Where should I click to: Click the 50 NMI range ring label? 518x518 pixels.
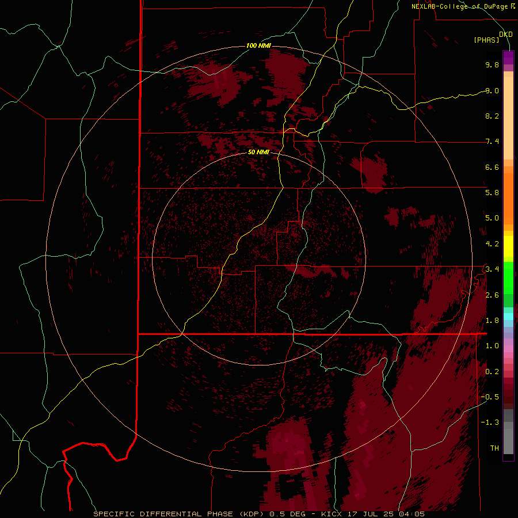click(258, 152)
